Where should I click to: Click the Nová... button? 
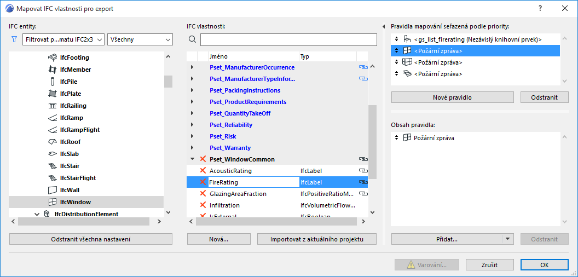click(219, 239)
